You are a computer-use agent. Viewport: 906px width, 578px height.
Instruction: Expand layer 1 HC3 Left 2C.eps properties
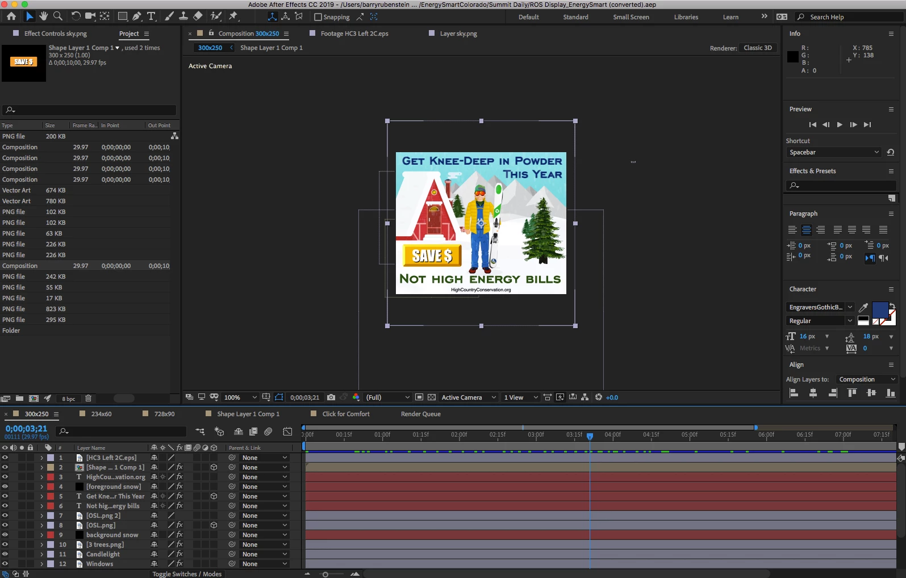pyautogui.click(x=41, y=458)
